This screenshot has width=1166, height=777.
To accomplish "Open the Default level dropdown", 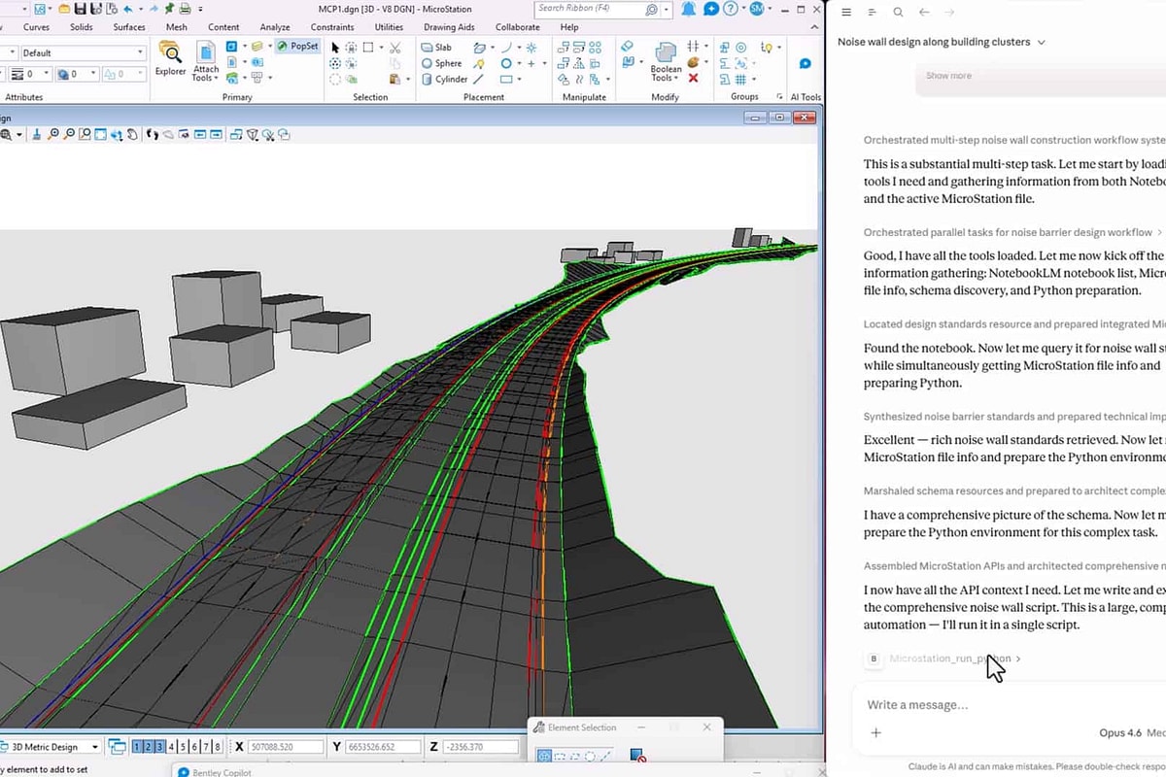I will [x=82, y=52].
